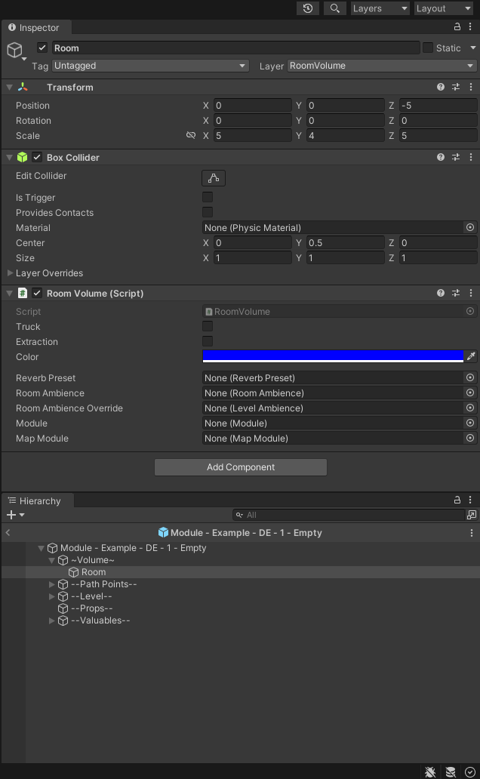Click the Add Component button
Image resolution: width=480 pixels, height=779 pixels.
[x=241, y=467]
